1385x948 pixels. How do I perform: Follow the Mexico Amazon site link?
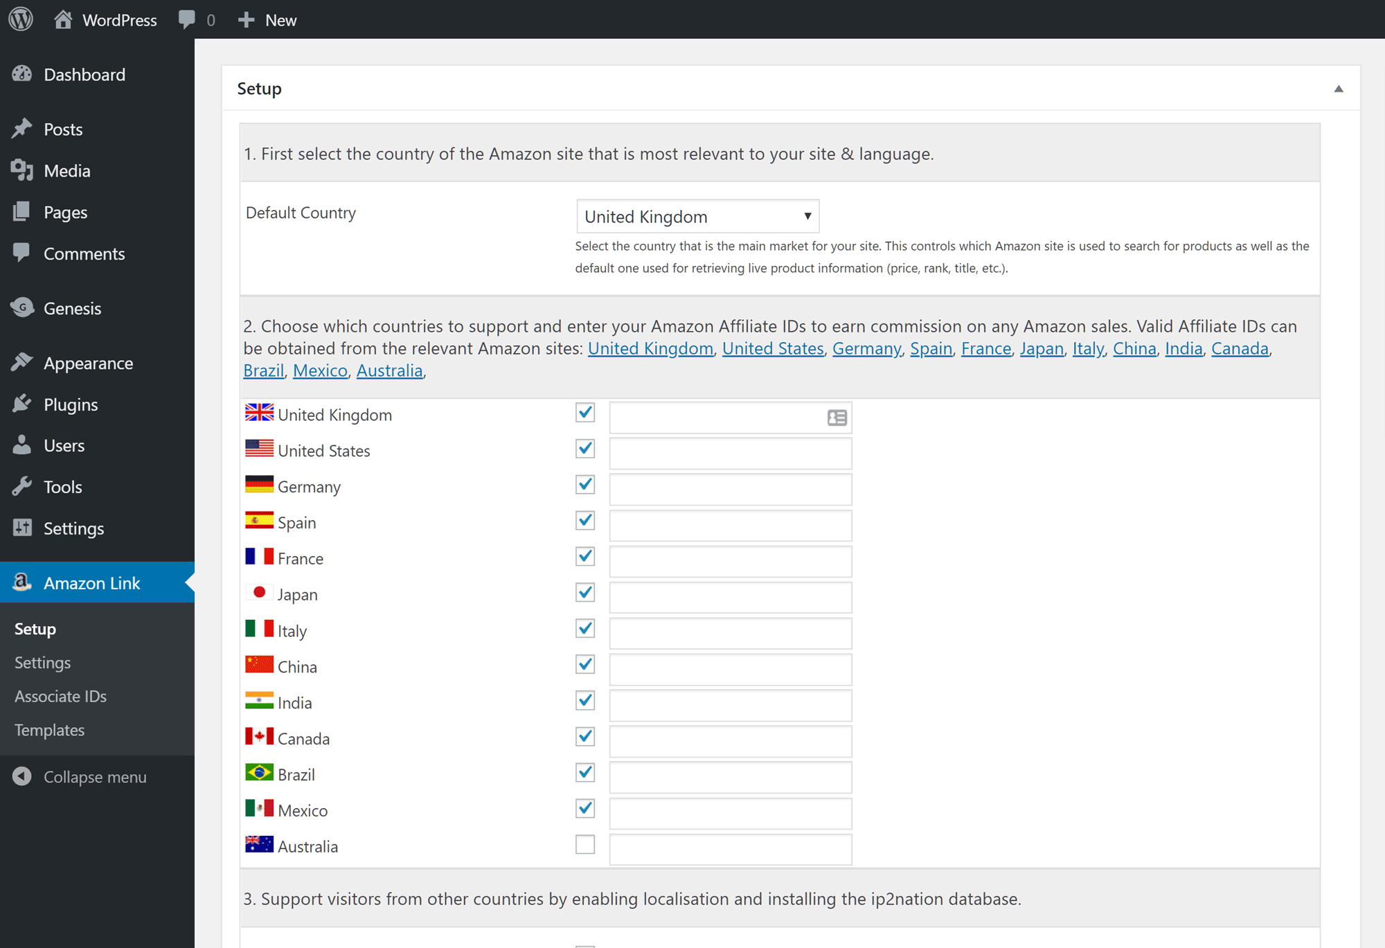click(x=320, y=370)
